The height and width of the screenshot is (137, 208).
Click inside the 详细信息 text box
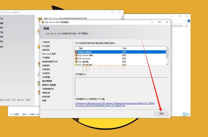tap(122, 87)
